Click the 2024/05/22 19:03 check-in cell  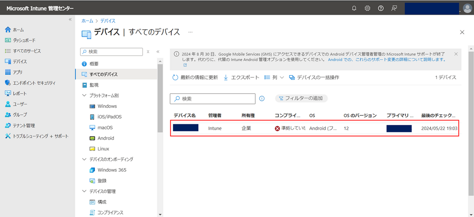(x=439, y=128)
